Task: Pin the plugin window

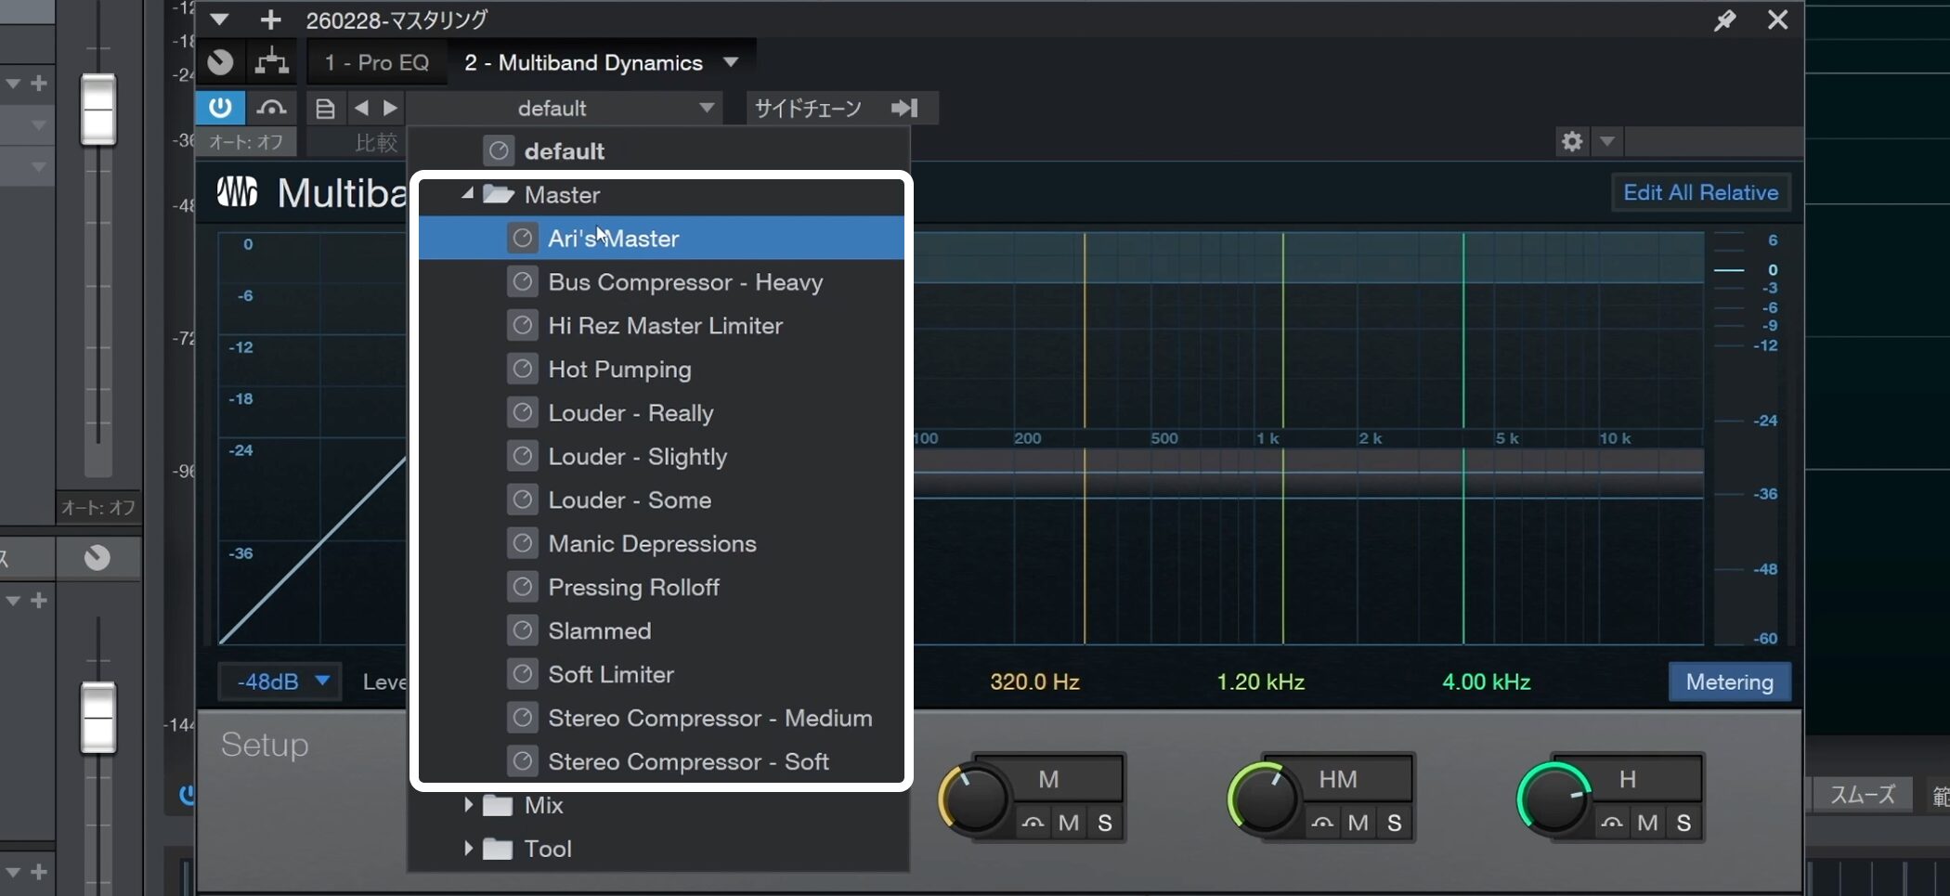Action: [1724, 20]
